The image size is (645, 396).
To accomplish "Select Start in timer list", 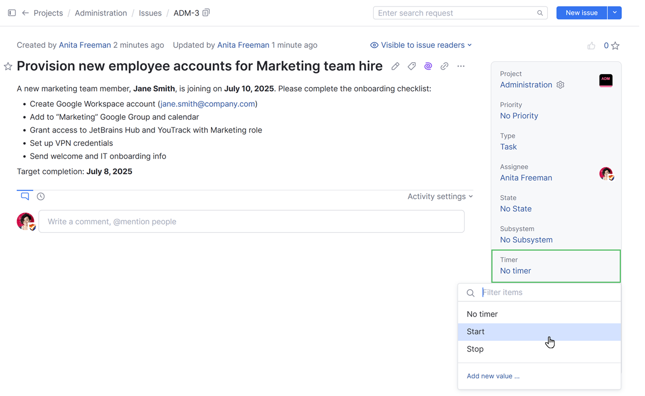I will coord(476,332).
